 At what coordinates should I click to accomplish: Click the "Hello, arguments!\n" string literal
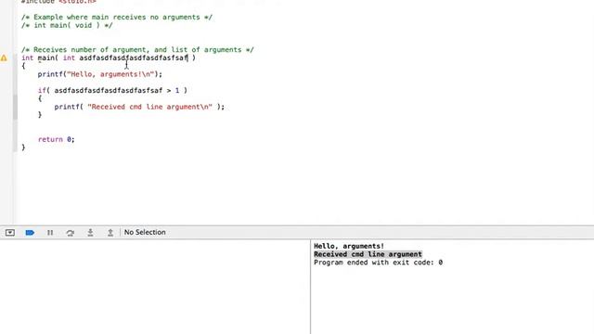[110, 74]
